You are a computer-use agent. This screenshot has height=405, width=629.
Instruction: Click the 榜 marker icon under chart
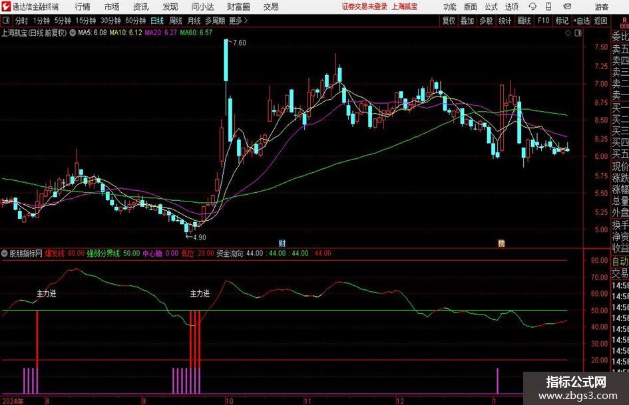pyautogui.click(x=501, y=243)
